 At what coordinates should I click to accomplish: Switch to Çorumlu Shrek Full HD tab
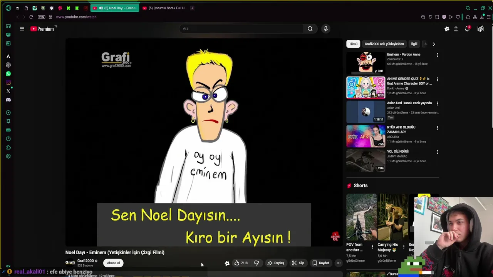pyautogui.click(x=164, y=8)
